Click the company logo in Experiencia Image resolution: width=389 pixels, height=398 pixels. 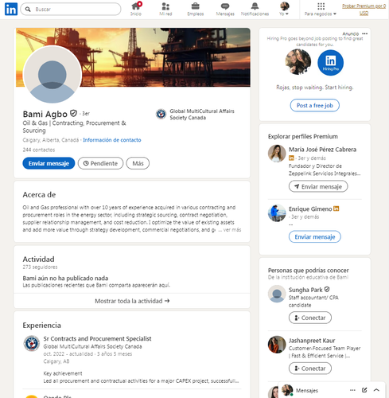pos(32,343)
